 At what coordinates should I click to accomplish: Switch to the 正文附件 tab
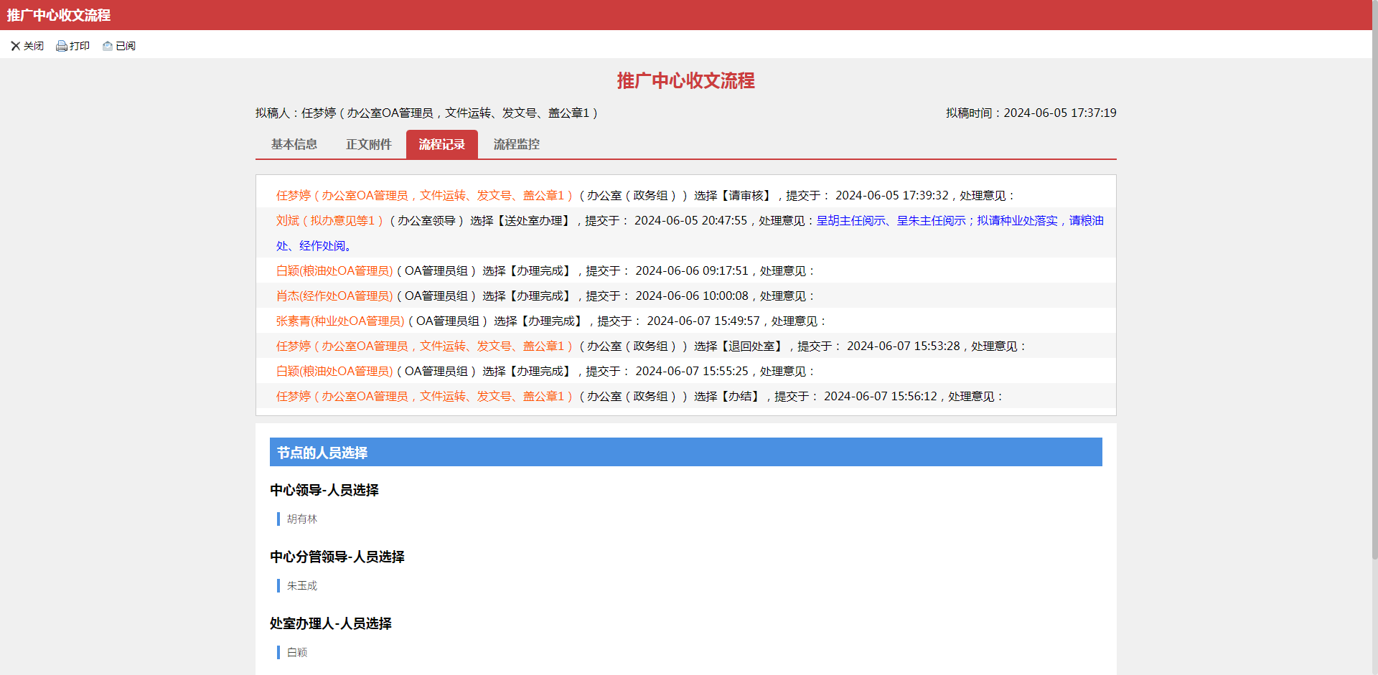[x=368, y=144]
